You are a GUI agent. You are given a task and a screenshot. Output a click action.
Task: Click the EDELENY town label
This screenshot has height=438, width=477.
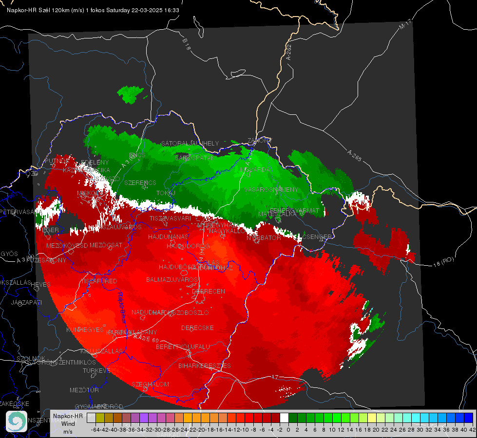(x=95, y=163)
